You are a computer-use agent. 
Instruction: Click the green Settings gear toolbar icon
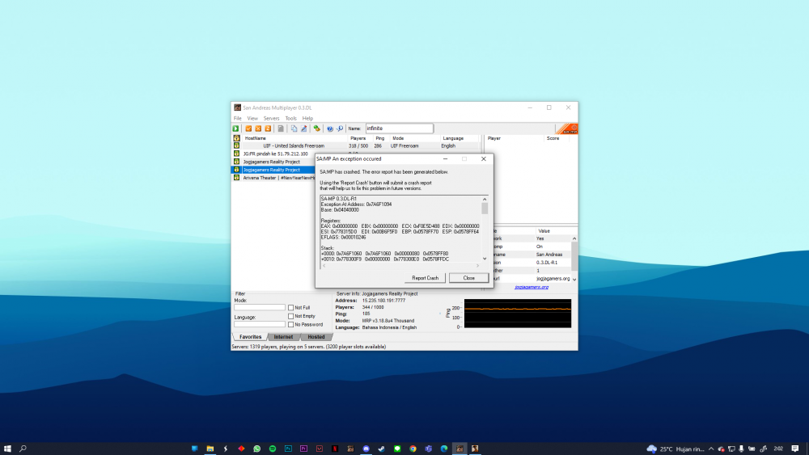(317, 128)
